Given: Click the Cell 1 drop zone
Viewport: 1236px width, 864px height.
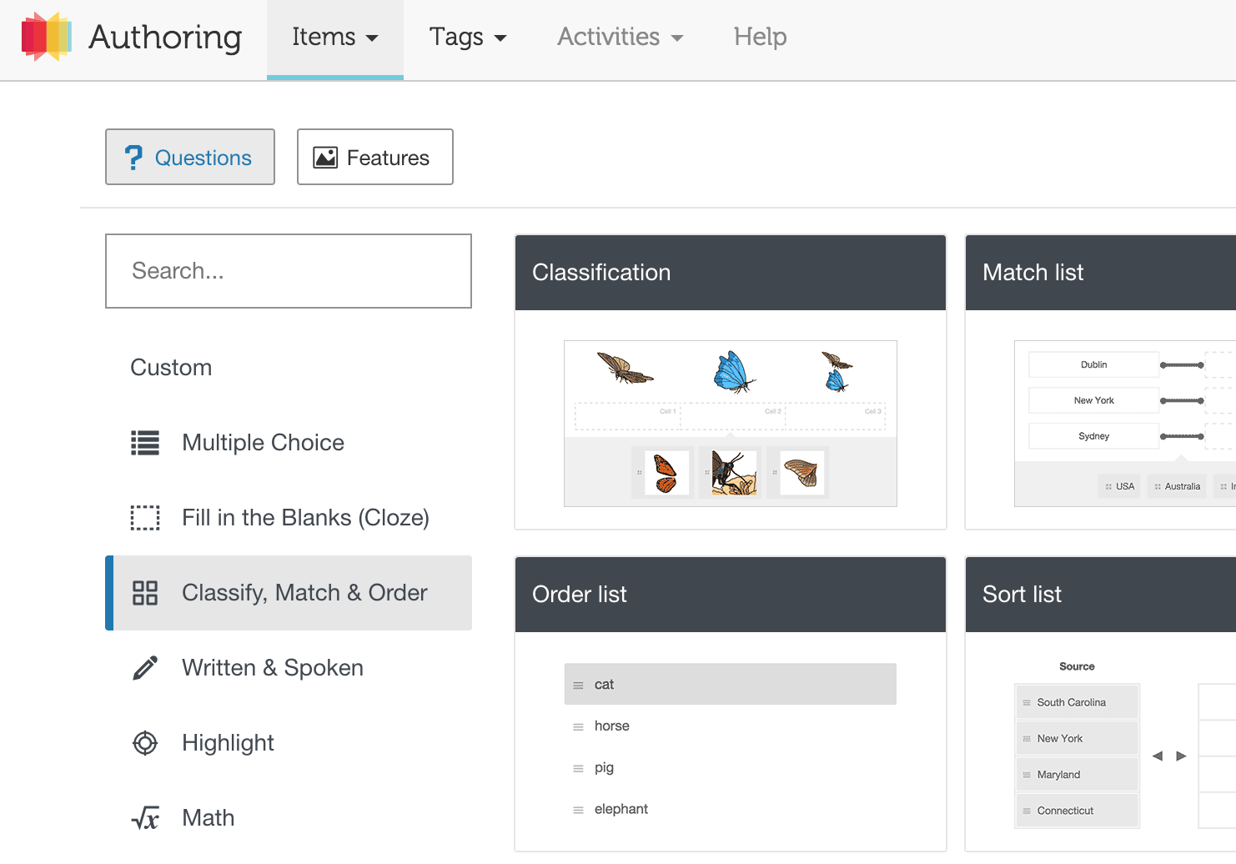Looking at the screenshot, I should coord(628,417).
